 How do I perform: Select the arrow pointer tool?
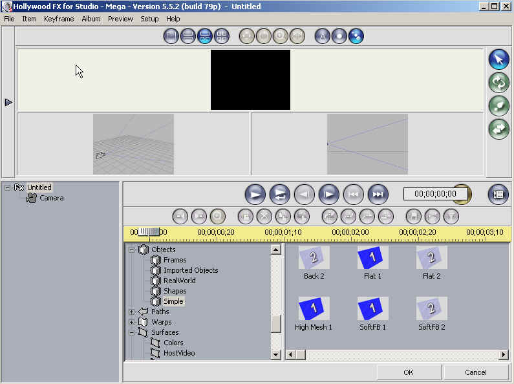click(498, 59)
